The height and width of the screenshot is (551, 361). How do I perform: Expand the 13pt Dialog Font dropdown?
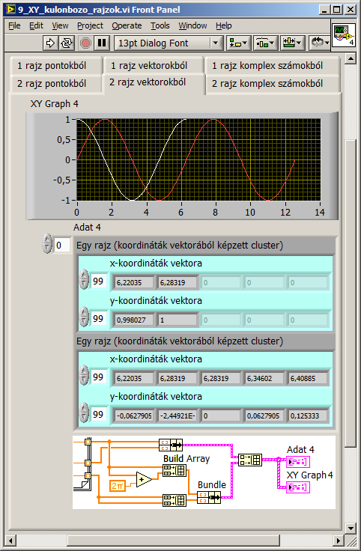pos(216,43)
